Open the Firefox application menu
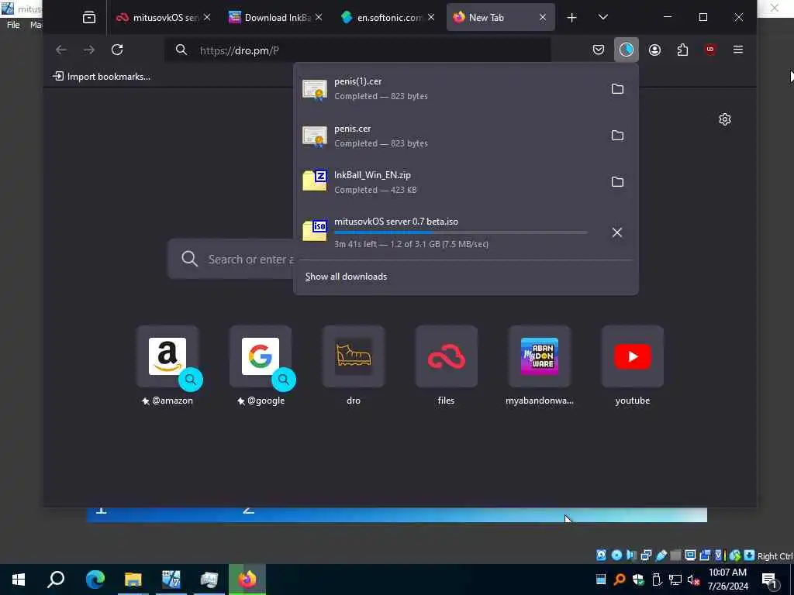Screen dimensions: 794x595 (738, 50)
